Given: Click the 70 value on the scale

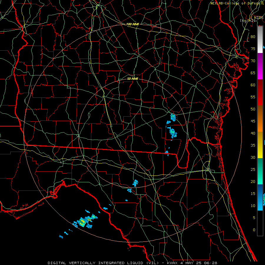Looking at the screenshot, I should (x=253, y=61).
